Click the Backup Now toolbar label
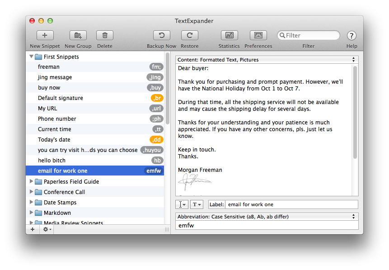 (x=161, y=46)
